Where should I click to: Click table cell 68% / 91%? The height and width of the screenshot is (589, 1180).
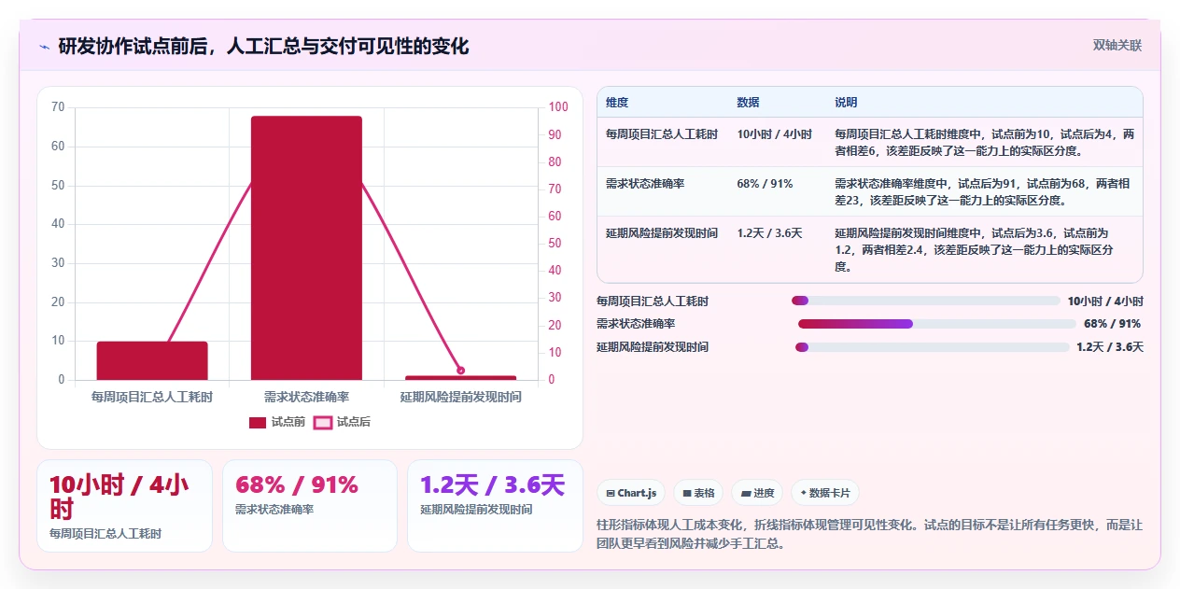tap(765, 184)
